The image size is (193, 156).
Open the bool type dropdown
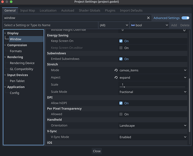(149, 25)
